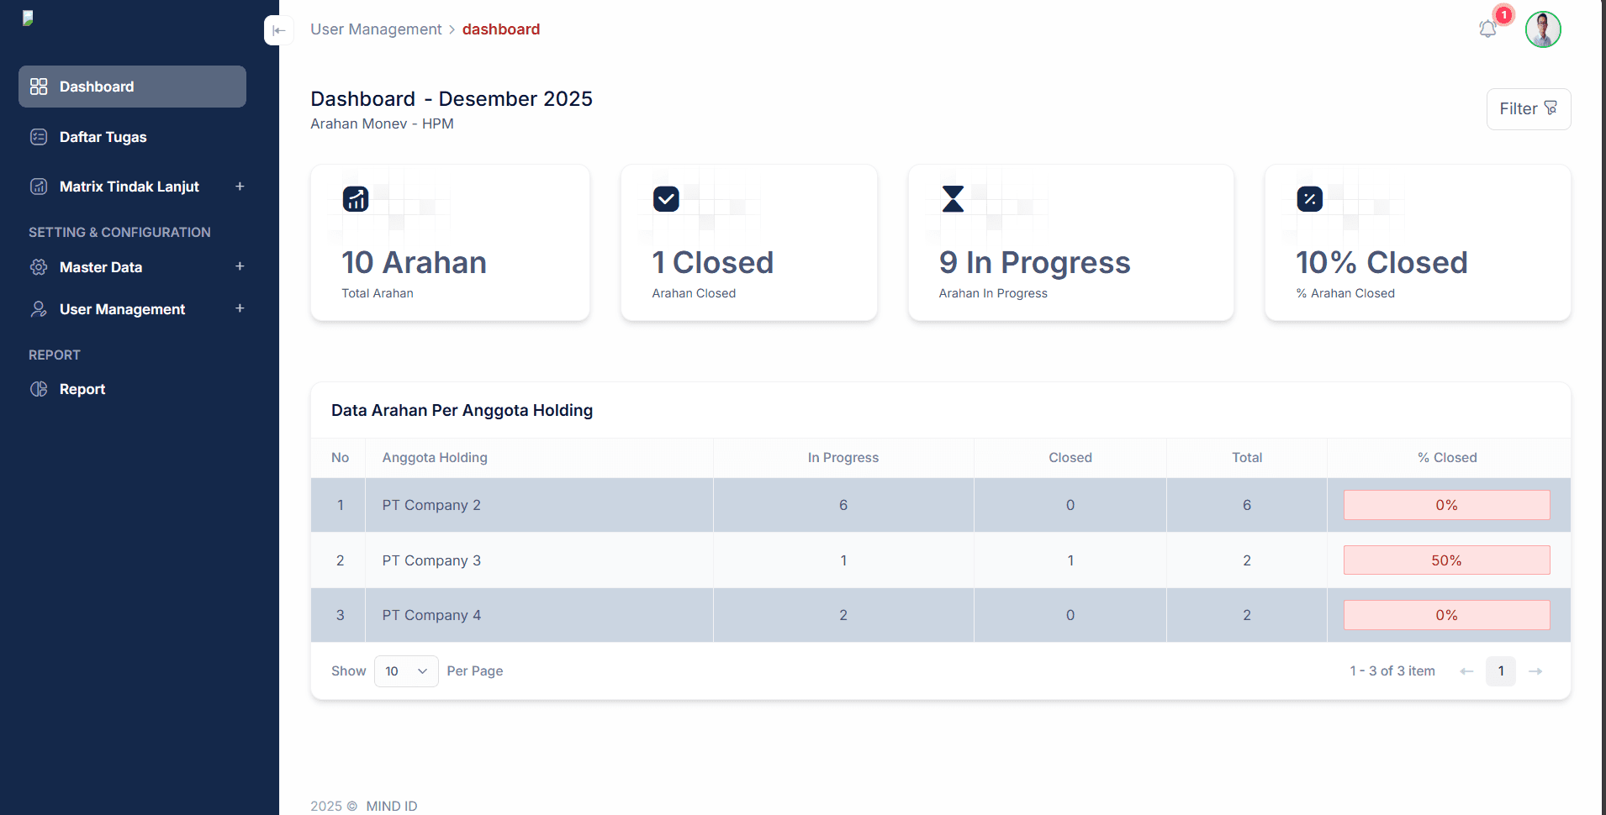Open Daftar Tugas in the sidebar

[x=103, y=137]
